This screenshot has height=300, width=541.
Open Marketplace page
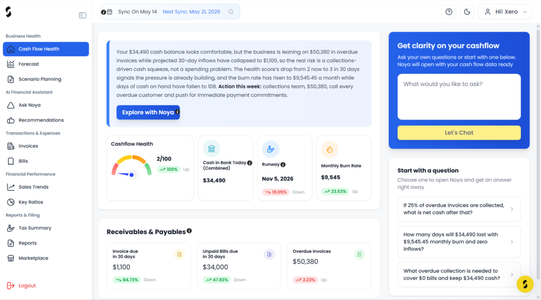46,258
